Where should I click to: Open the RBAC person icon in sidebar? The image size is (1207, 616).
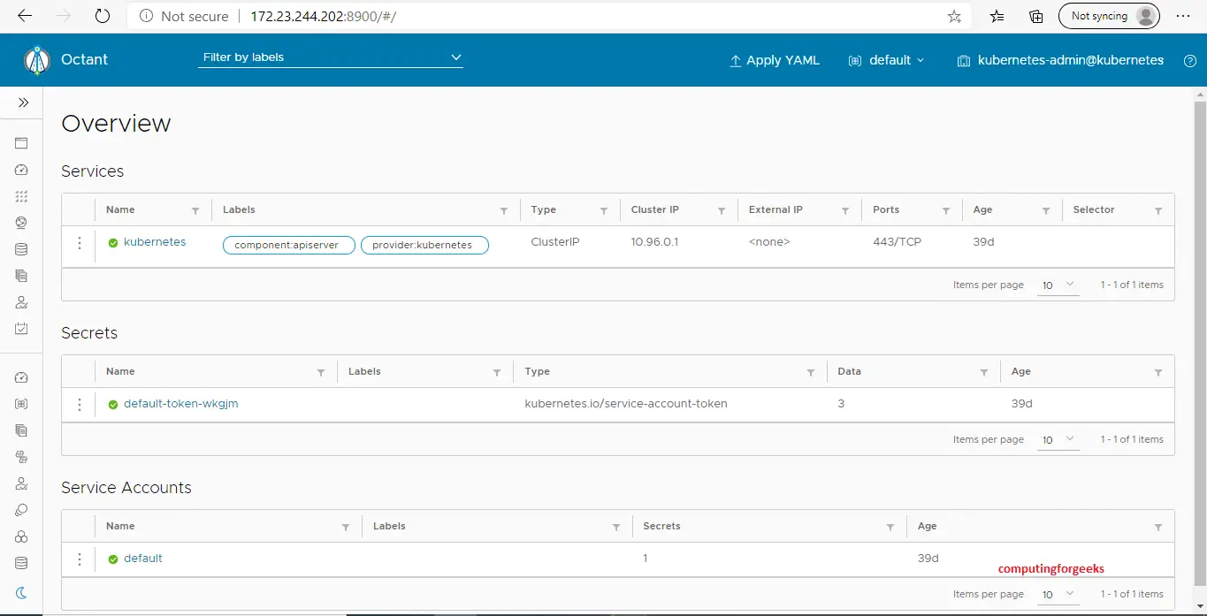tap(21, 302)
